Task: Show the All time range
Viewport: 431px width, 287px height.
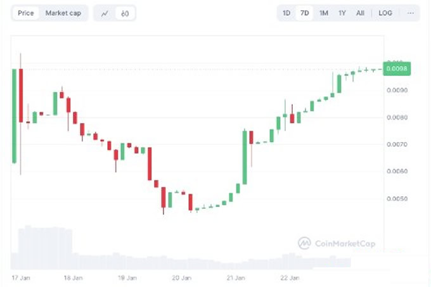Action: click(360, 13)
